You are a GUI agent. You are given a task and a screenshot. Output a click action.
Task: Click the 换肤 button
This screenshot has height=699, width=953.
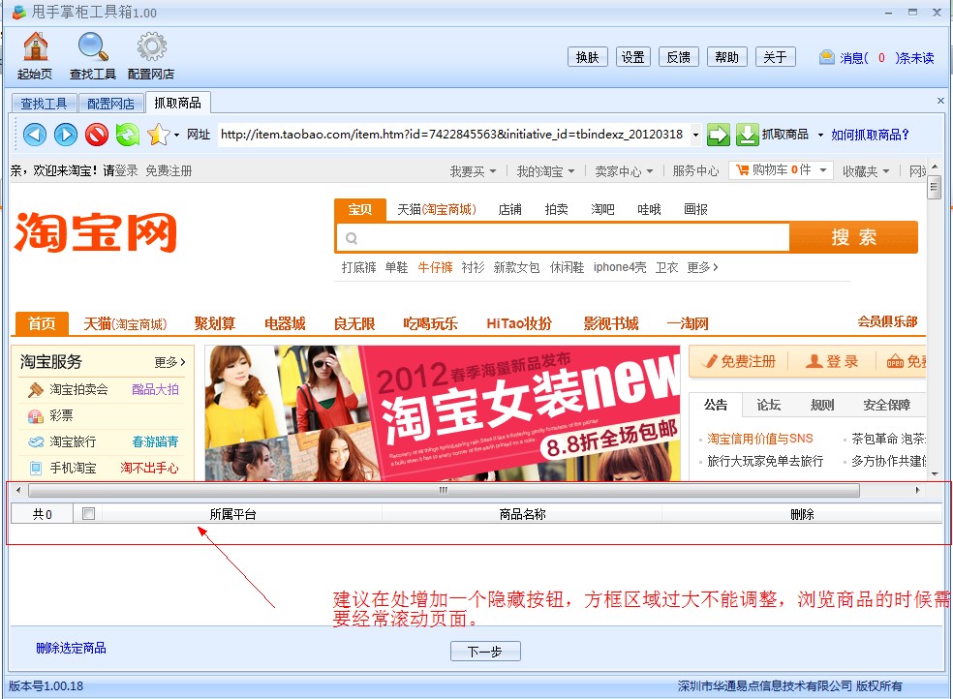point(587,57)
